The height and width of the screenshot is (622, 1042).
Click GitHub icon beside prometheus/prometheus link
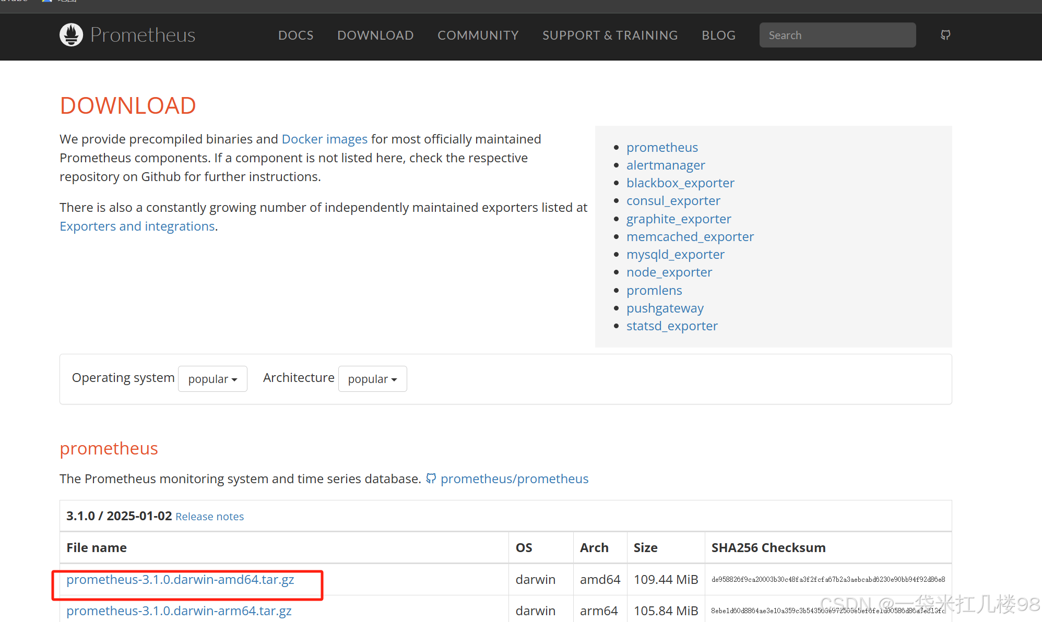tap(431, 479)
